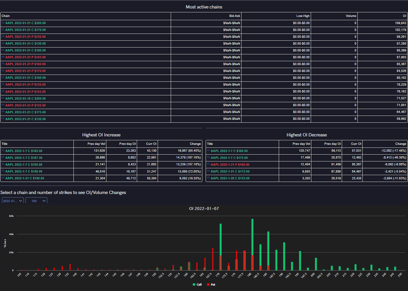
Task: Click the OI 2022-01-07 chart title
Action: 204,208
